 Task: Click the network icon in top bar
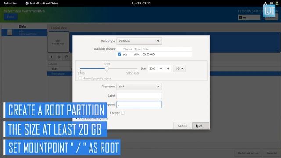coord(265,3)
